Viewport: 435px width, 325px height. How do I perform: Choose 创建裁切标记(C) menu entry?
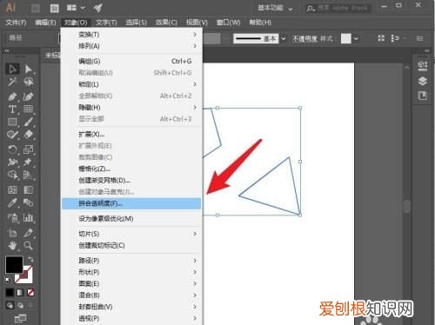point(131,246)
